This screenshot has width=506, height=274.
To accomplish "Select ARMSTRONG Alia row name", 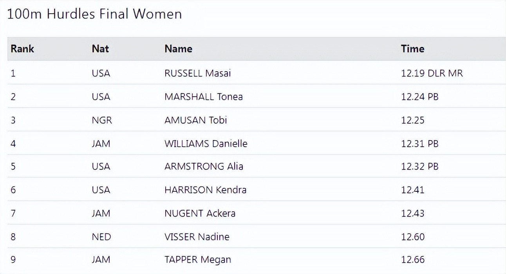I will click(204, 166).
